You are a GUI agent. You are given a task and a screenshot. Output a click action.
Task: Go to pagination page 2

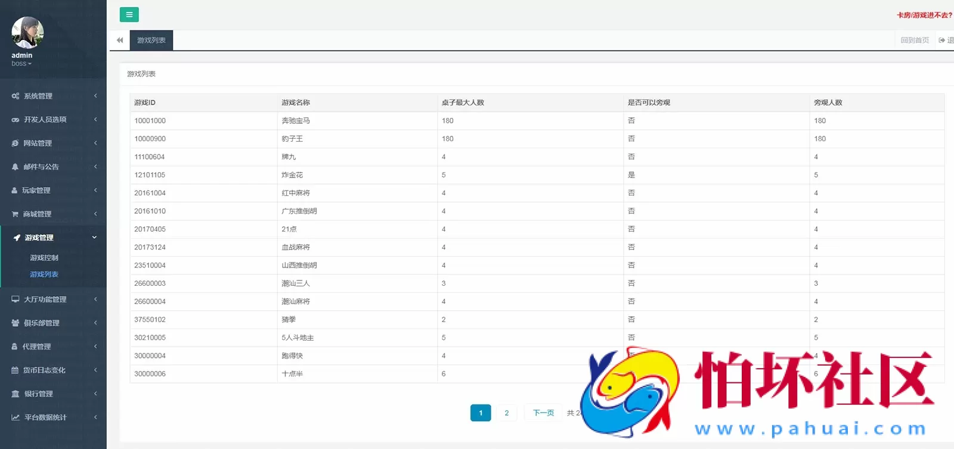coord(507,413)
